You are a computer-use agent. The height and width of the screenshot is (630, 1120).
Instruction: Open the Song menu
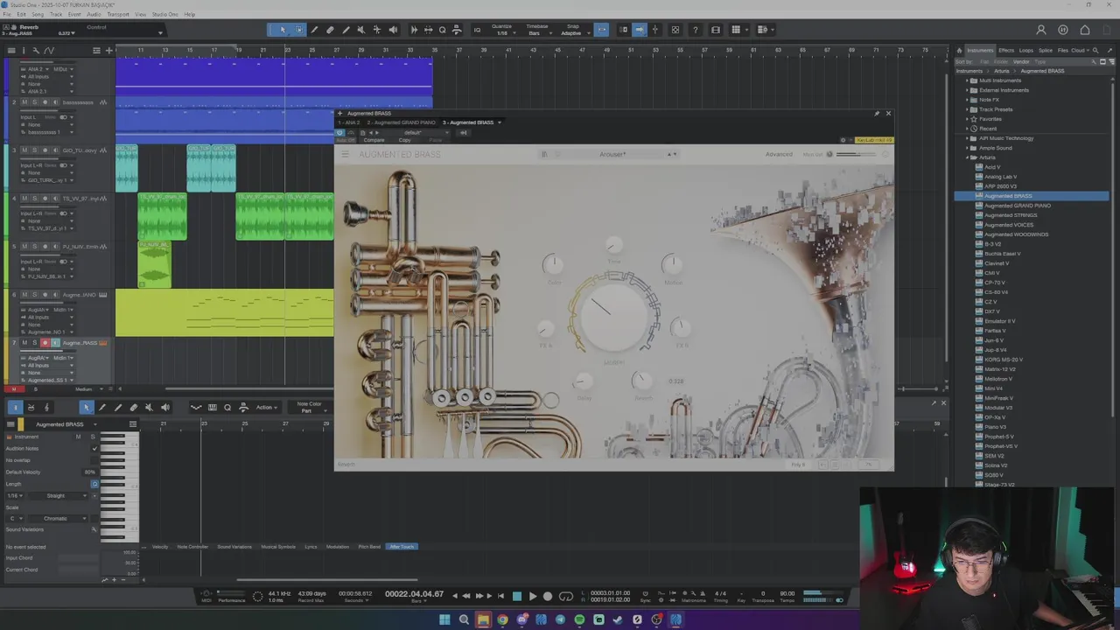(x=37, y=14)
